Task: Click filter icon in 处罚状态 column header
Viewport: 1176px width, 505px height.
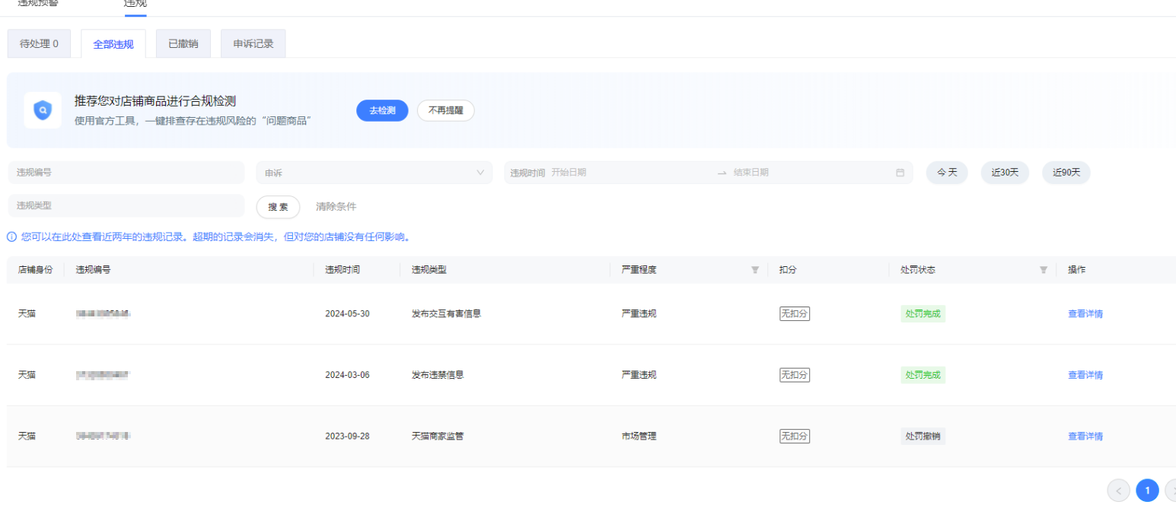Action: pyautogui.click(x=1044, y=270)
